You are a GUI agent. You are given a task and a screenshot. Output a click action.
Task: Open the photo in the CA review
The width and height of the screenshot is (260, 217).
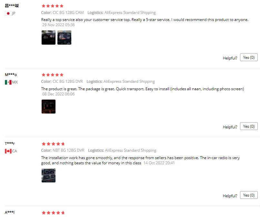(48, 175)
